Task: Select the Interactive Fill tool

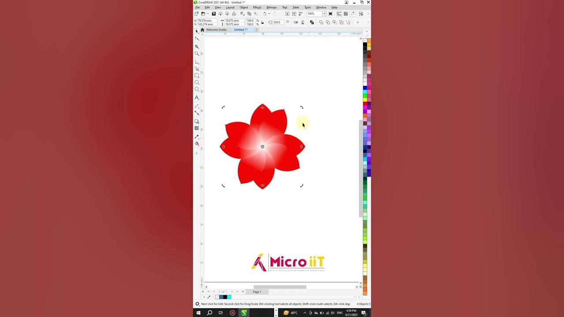Action: tap(197, 144)
